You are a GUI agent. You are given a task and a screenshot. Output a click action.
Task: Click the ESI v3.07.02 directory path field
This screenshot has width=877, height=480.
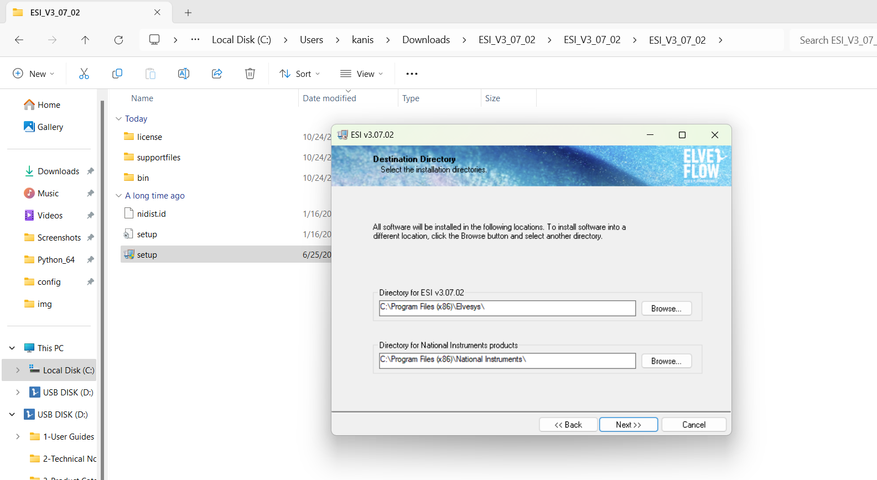[x=507, y=308]
